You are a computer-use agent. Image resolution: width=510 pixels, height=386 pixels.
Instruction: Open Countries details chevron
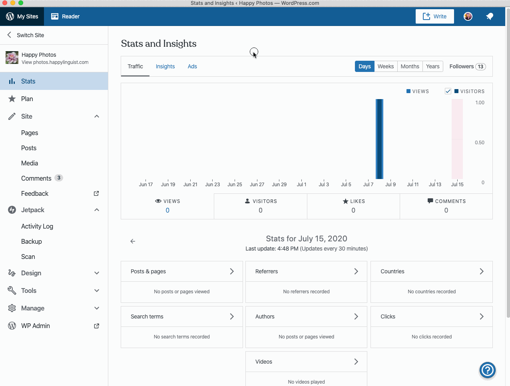[482, 271]
